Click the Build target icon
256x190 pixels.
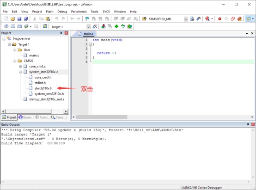click(x=13, y=26)
